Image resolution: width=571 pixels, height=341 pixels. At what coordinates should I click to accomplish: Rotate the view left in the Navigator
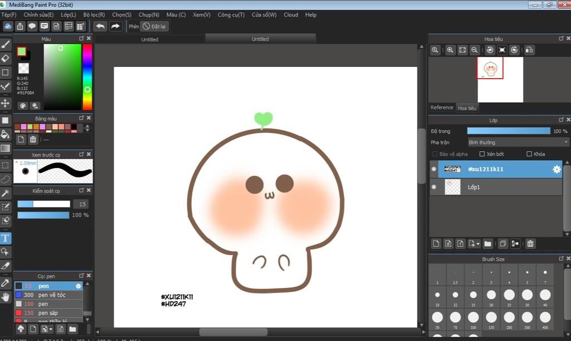[490, 50]
